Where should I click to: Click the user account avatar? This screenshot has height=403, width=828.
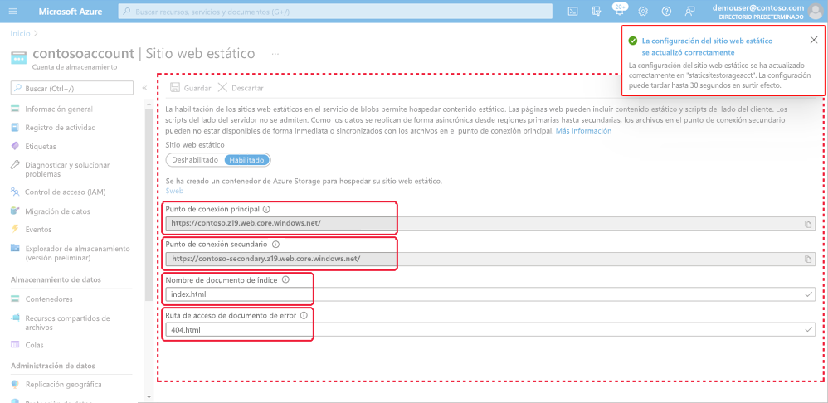coord(816,11)
